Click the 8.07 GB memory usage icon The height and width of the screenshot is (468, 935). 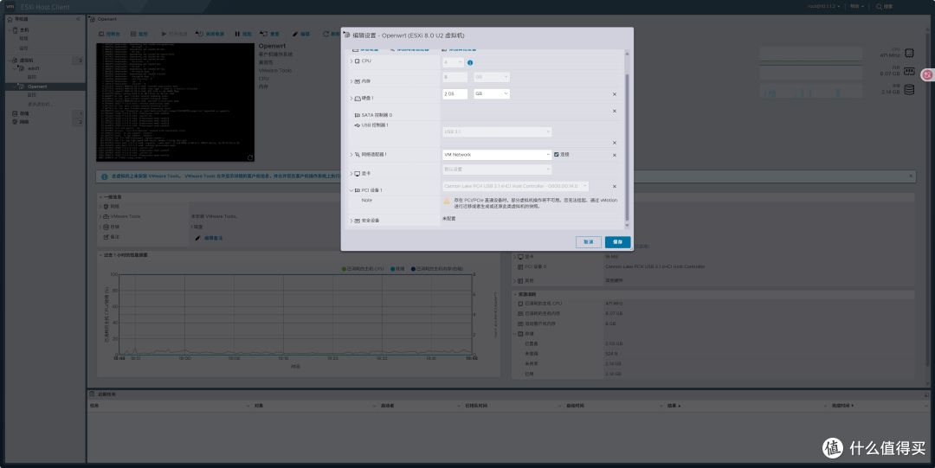(x=909, y=72)
